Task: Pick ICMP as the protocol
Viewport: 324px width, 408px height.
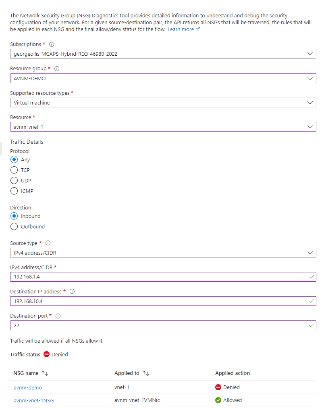Action: click(14, 191)
